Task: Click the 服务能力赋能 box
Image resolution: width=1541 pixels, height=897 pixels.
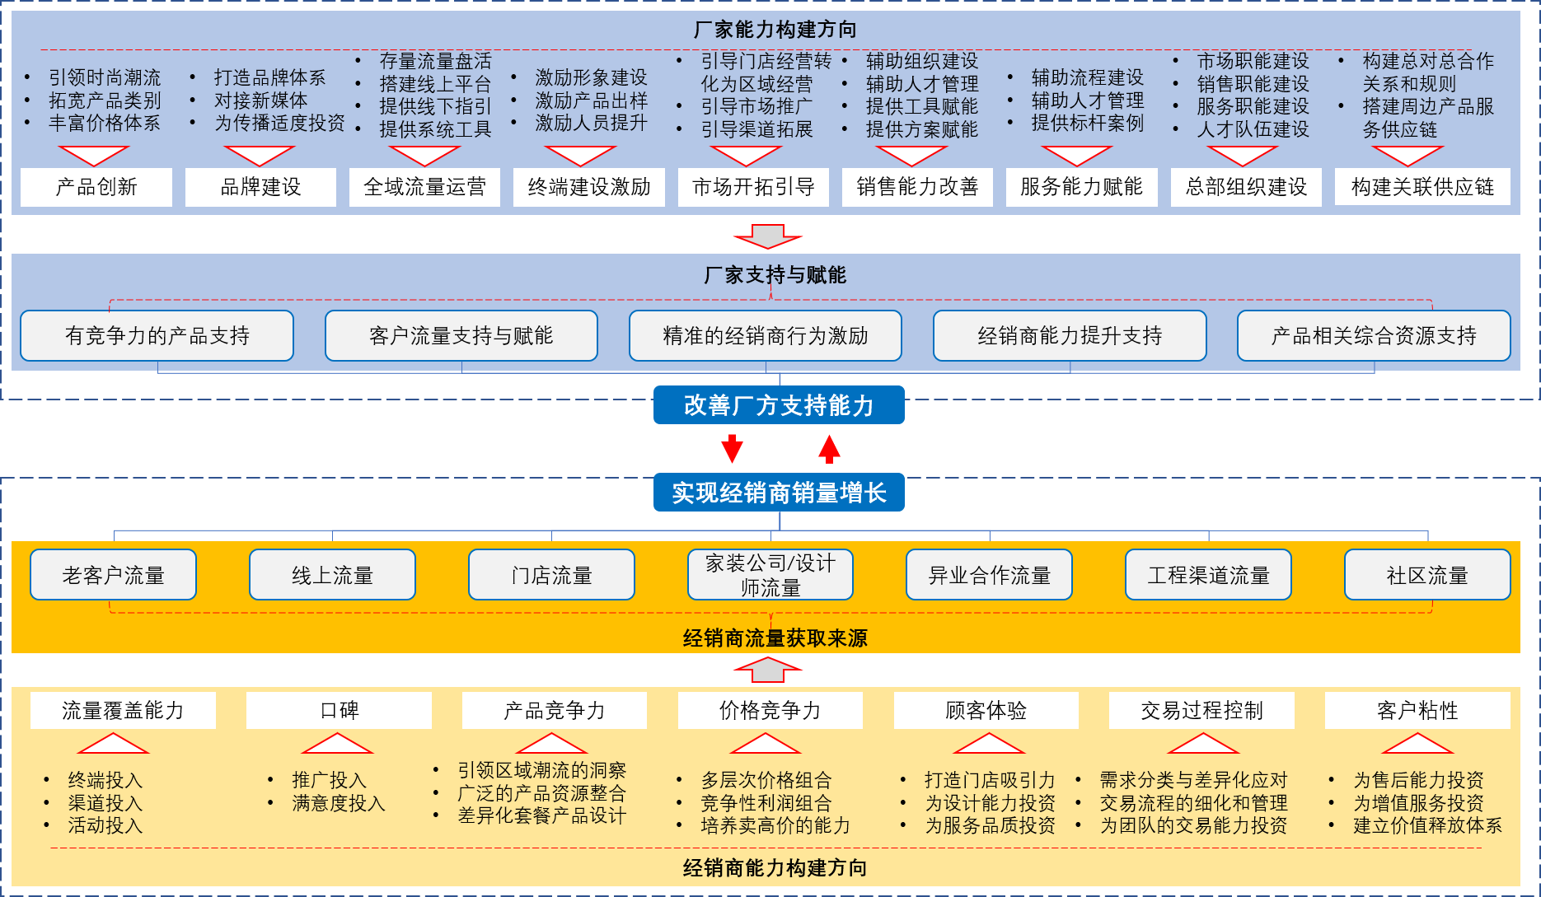Action: point(1081,187)
